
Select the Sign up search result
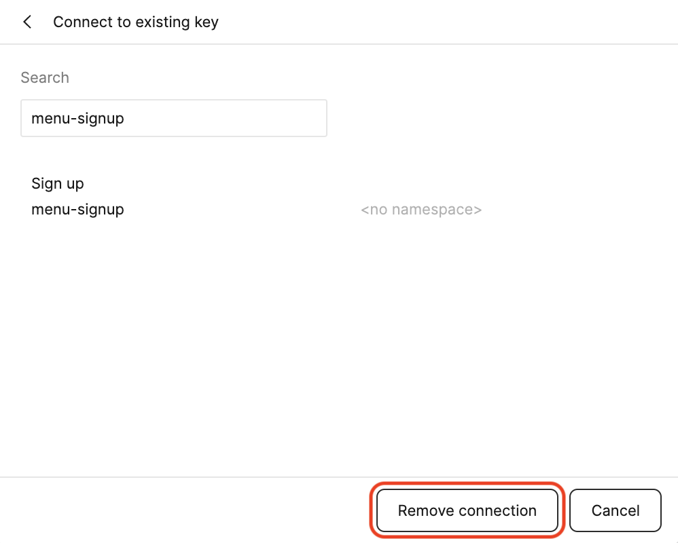coord(58,183)
